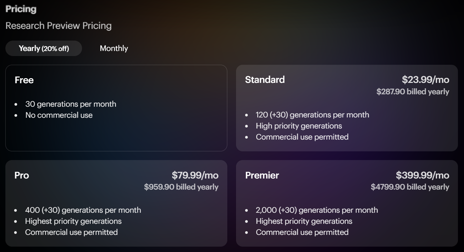Viewport: 464px width, 252px height.
Task: Choose the Pro plan heading
Action: point(22,175)
